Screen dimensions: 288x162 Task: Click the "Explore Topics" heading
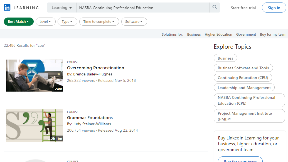[x=232, y=47]
